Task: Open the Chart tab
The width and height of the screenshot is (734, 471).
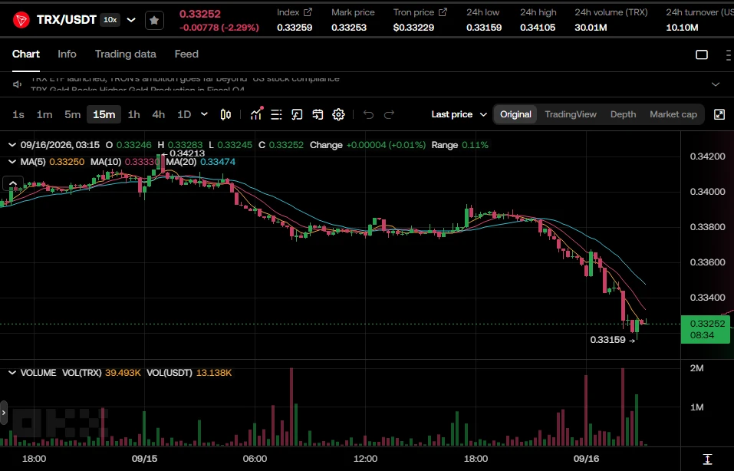Action: pyautogui.click(x=26, y=54)
